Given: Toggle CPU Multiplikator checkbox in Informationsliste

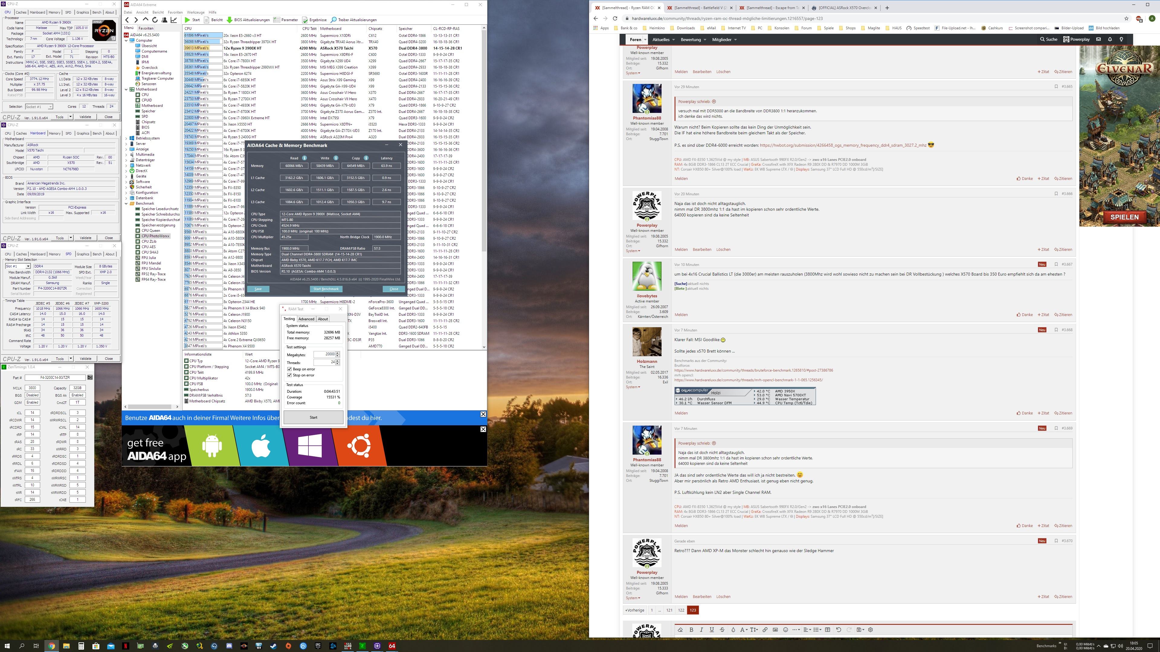Looking at the screenshot, I should pos(186,378).
